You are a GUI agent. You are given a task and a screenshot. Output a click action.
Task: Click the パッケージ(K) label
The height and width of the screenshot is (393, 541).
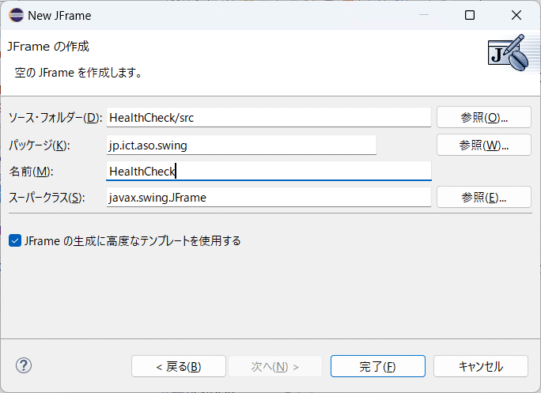point(40,145)
